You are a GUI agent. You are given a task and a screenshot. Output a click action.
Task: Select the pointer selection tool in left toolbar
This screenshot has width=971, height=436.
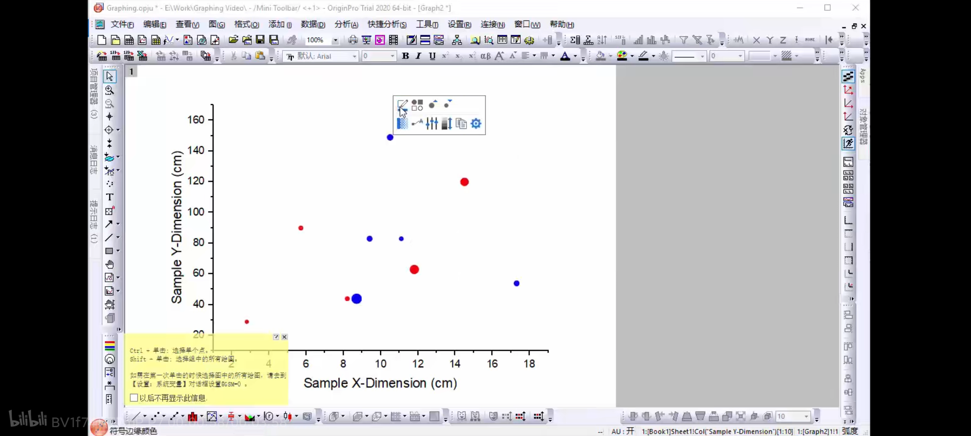click(109, 76)
